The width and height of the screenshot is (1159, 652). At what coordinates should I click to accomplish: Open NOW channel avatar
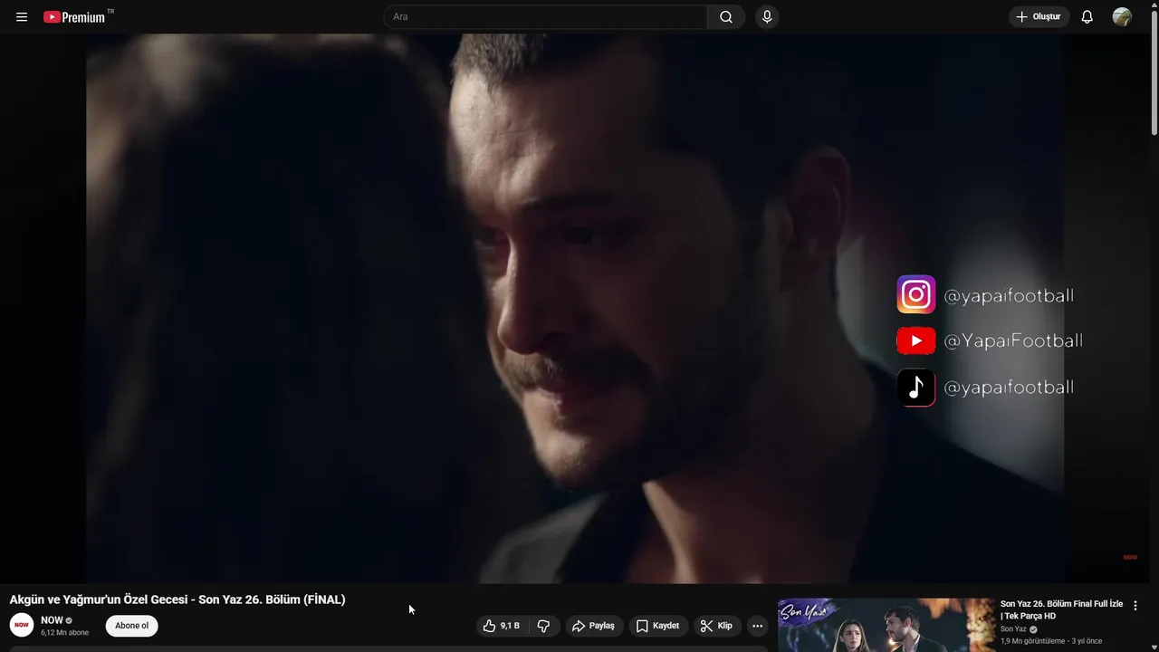pyautogui.click(x=22, y=625)
